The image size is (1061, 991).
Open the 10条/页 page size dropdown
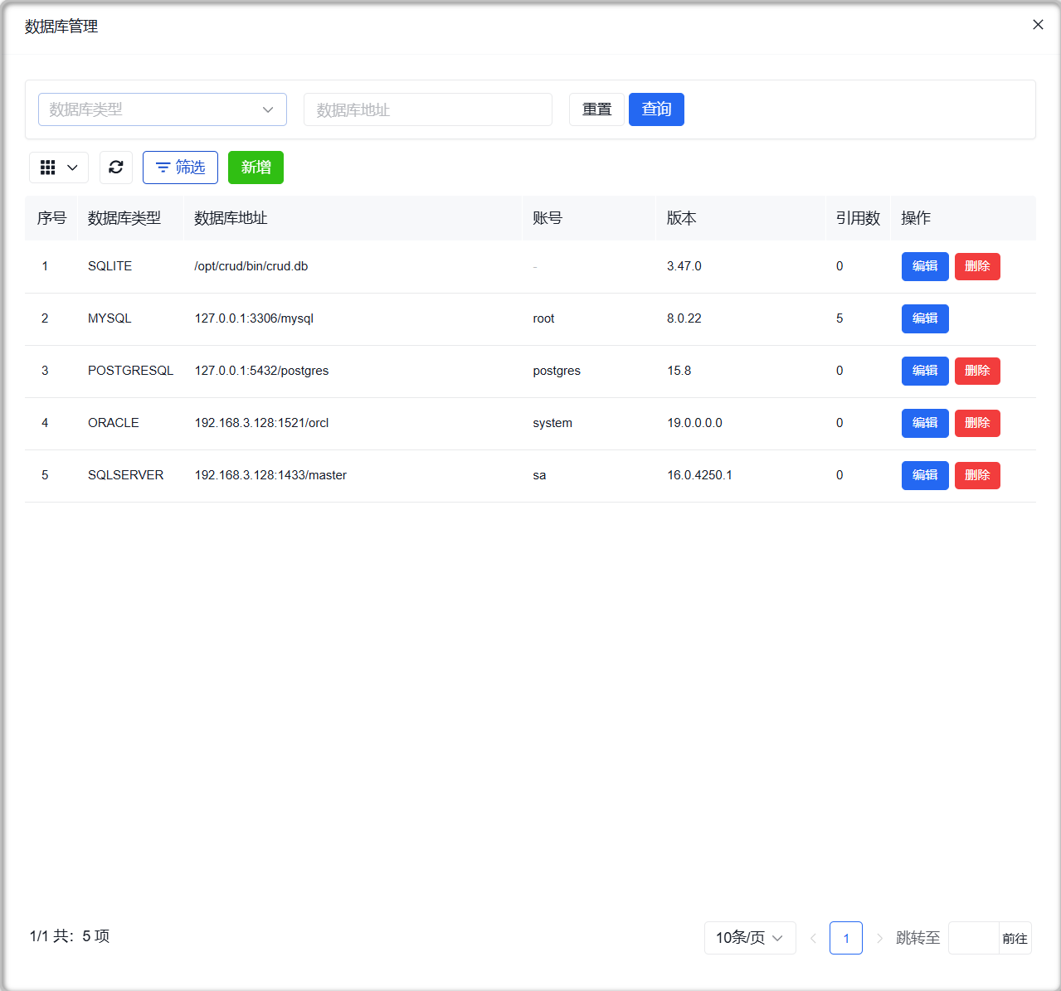click(750, 938)
